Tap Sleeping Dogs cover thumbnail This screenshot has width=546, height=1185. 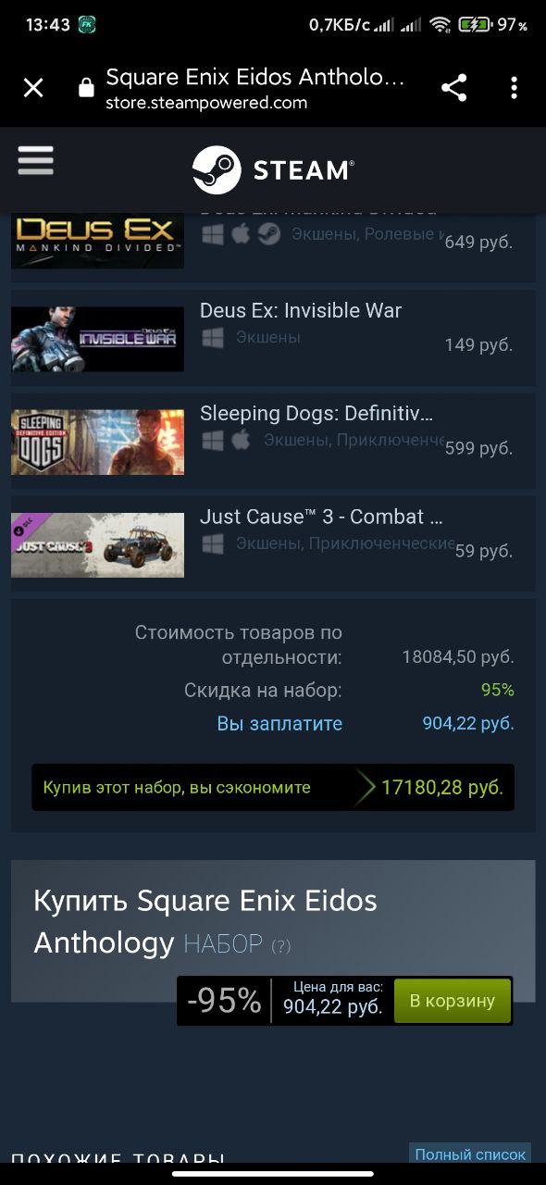pos(97,442)
